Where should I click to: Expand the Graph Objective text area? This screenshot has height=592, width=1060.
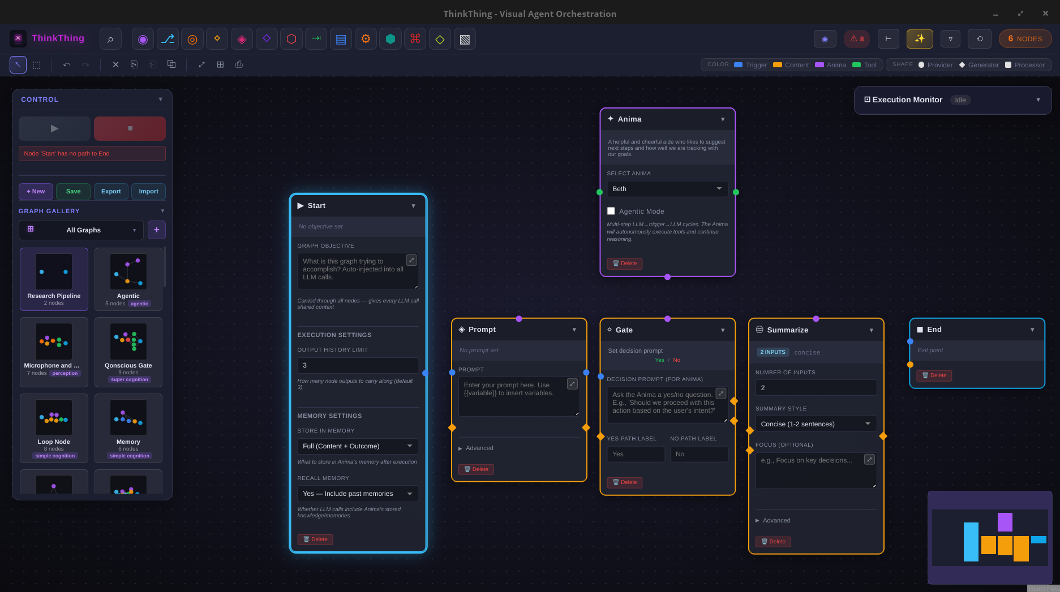[x=411, y=260]
